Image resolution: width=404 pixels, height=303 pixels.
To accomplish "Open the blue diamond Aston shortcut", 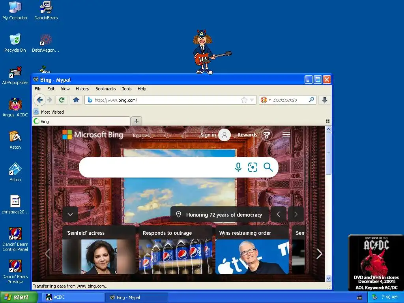I will point(15,172).
